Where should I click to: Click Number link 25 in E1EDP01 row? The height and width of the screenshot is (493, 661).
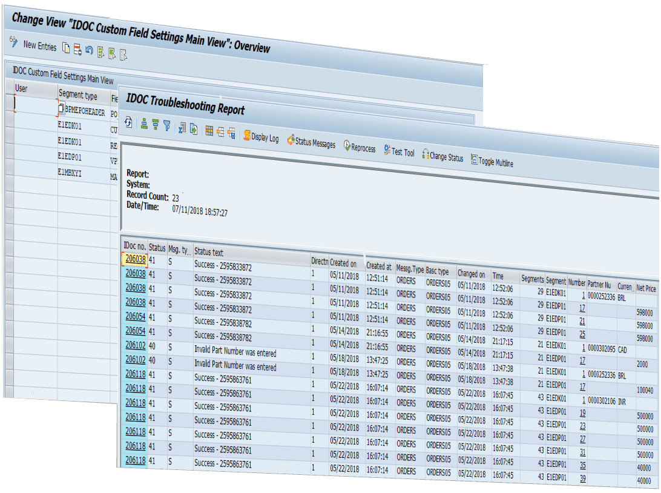[x=582, y=334]
